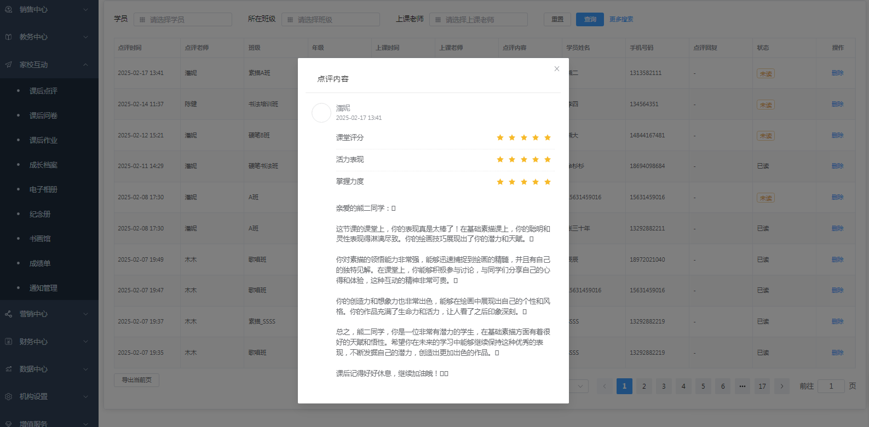This screenshot has height=427, width=869.
Task: Open the 书画馆 menu item
Action: click(x=40, y=239)
